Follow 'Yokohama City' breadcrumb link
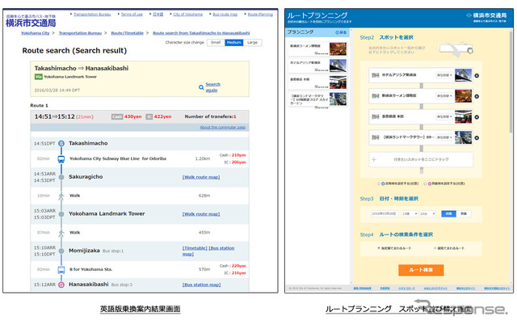This screenshot has height=325, width=517. click(x=36, y=33)
